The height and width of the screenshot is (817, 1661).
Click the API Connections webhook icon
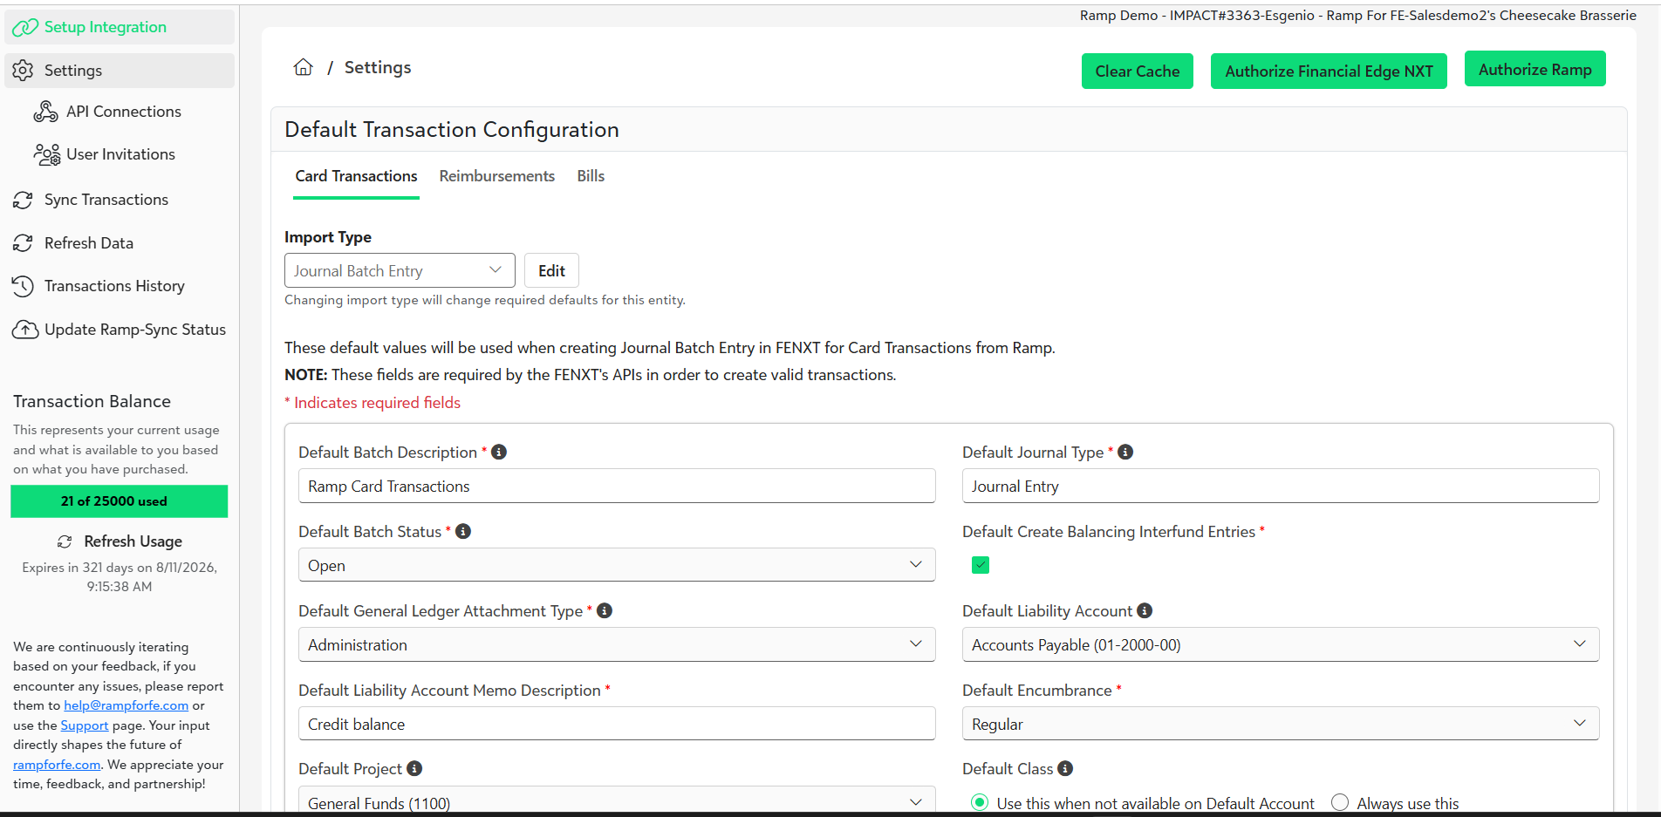tap(45, 112)
